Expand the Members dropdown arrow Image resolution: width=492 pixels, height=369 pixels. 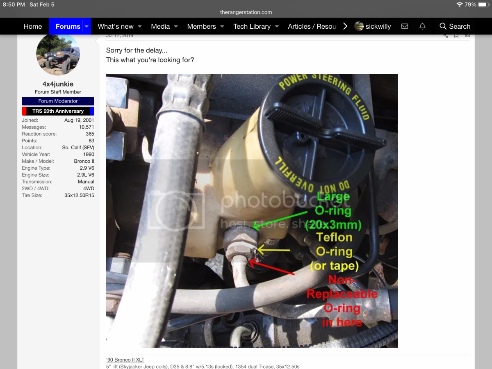(x=222, y=26)
